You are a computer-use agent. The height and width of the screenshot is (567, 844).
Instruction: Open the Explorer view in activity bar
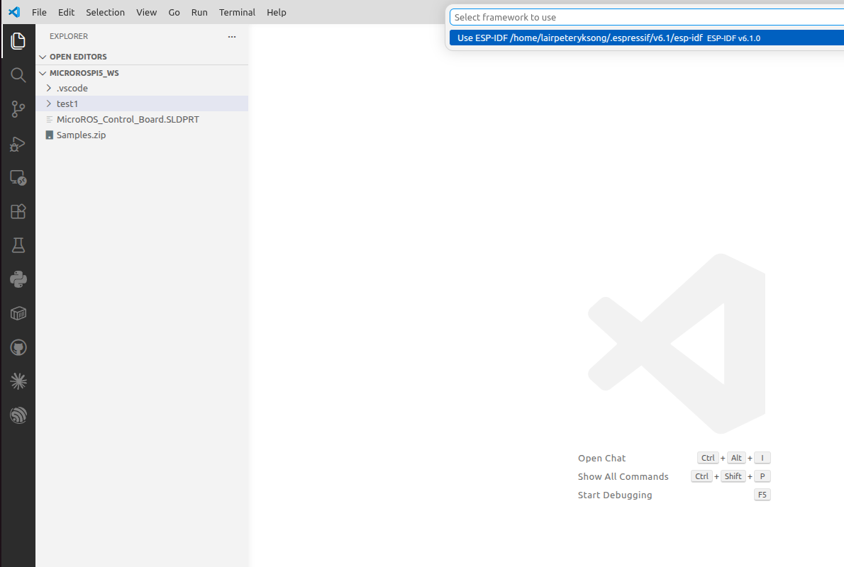(18, 41)
